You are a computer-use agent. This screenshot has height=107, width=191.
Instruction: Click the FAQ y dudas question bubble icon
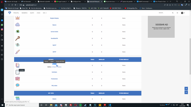18,85
